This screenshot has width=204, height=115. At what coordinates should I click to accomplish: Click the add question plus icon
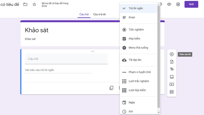pos(172,54)
